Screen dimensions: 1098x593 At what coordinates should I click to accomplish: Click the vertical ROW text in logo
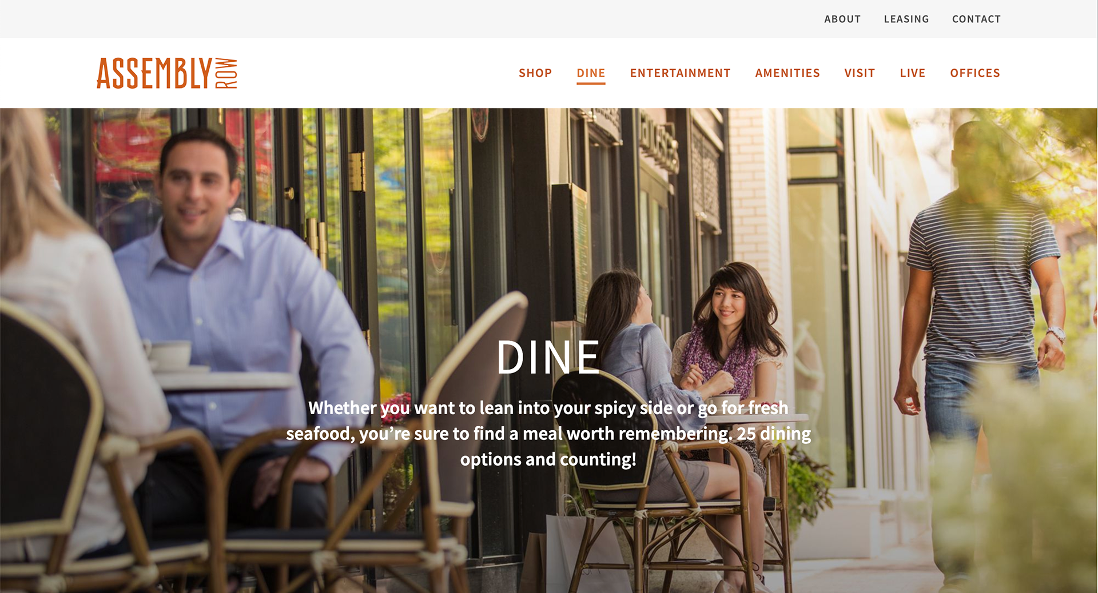click(226, 73)
